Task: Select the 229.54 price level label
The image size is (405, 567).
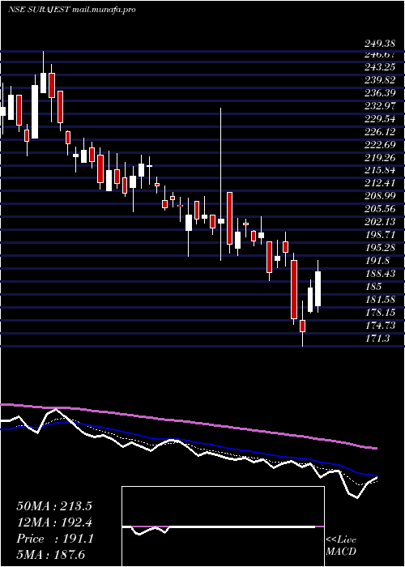Action: [x=380, y=119]
